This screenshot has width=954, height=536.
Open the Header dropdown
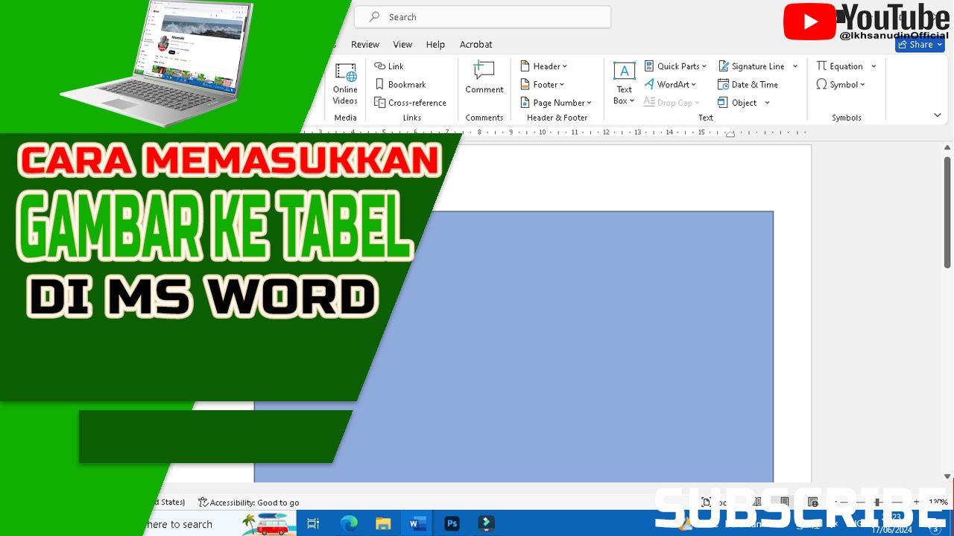click(x=544, y=66)
